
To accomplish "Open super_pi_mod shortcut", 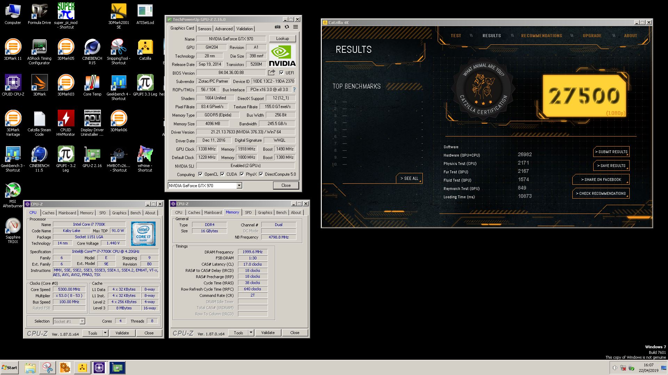I will coord(66,16).
